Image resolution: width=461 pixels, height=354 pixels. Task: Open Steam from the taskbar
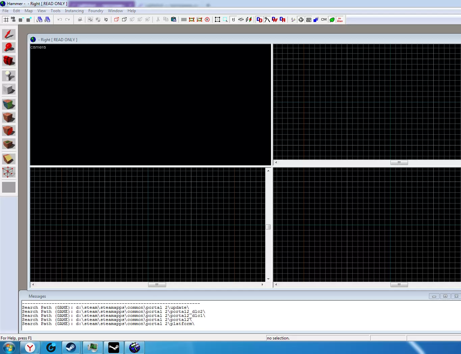(71, 348)
